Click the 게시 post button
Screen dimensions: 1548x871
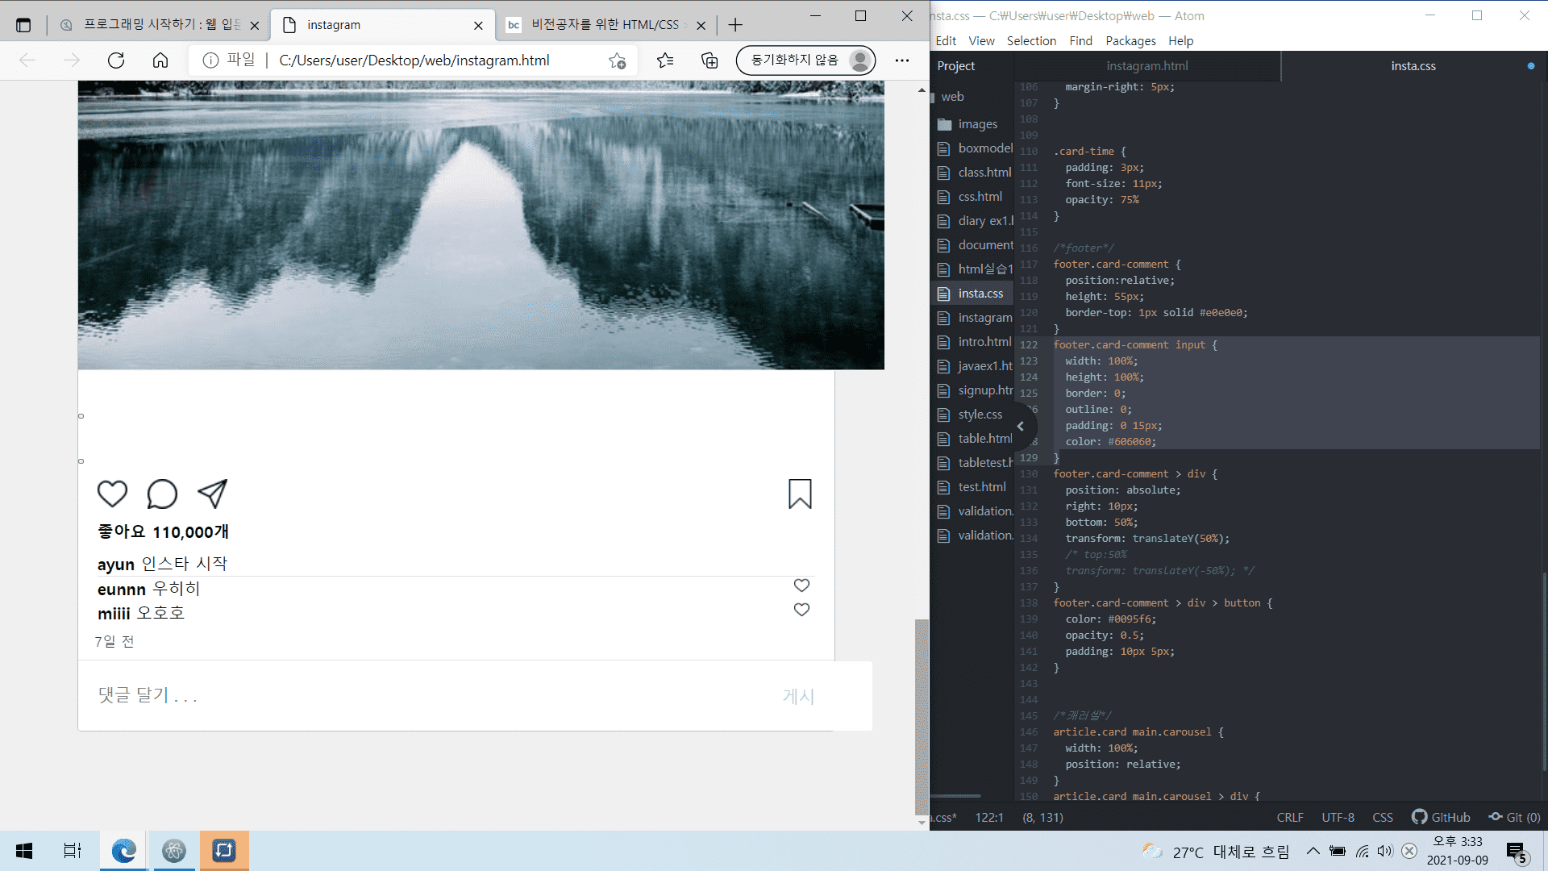(798, 696)
